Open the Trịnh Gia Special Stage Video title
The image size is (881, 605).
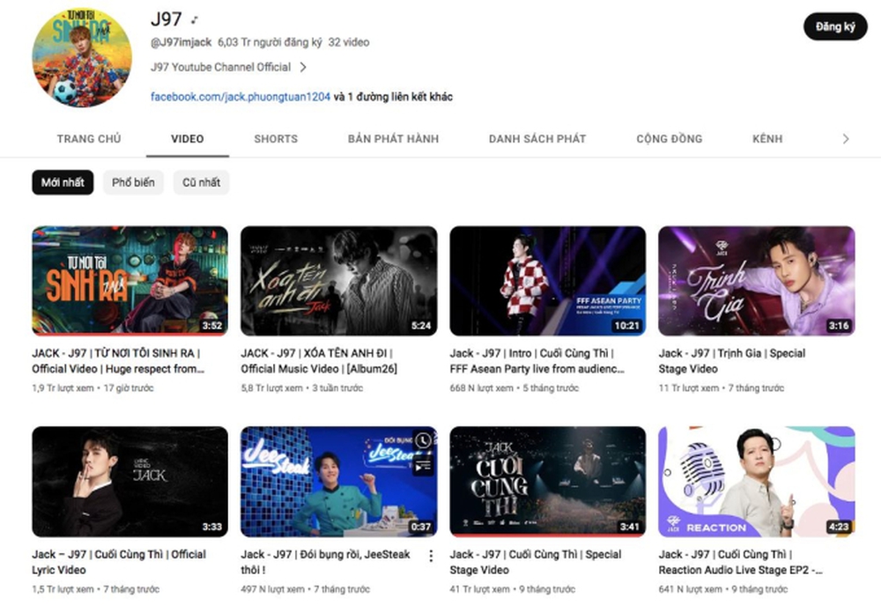pyautogui.click(x=731, y=361)
